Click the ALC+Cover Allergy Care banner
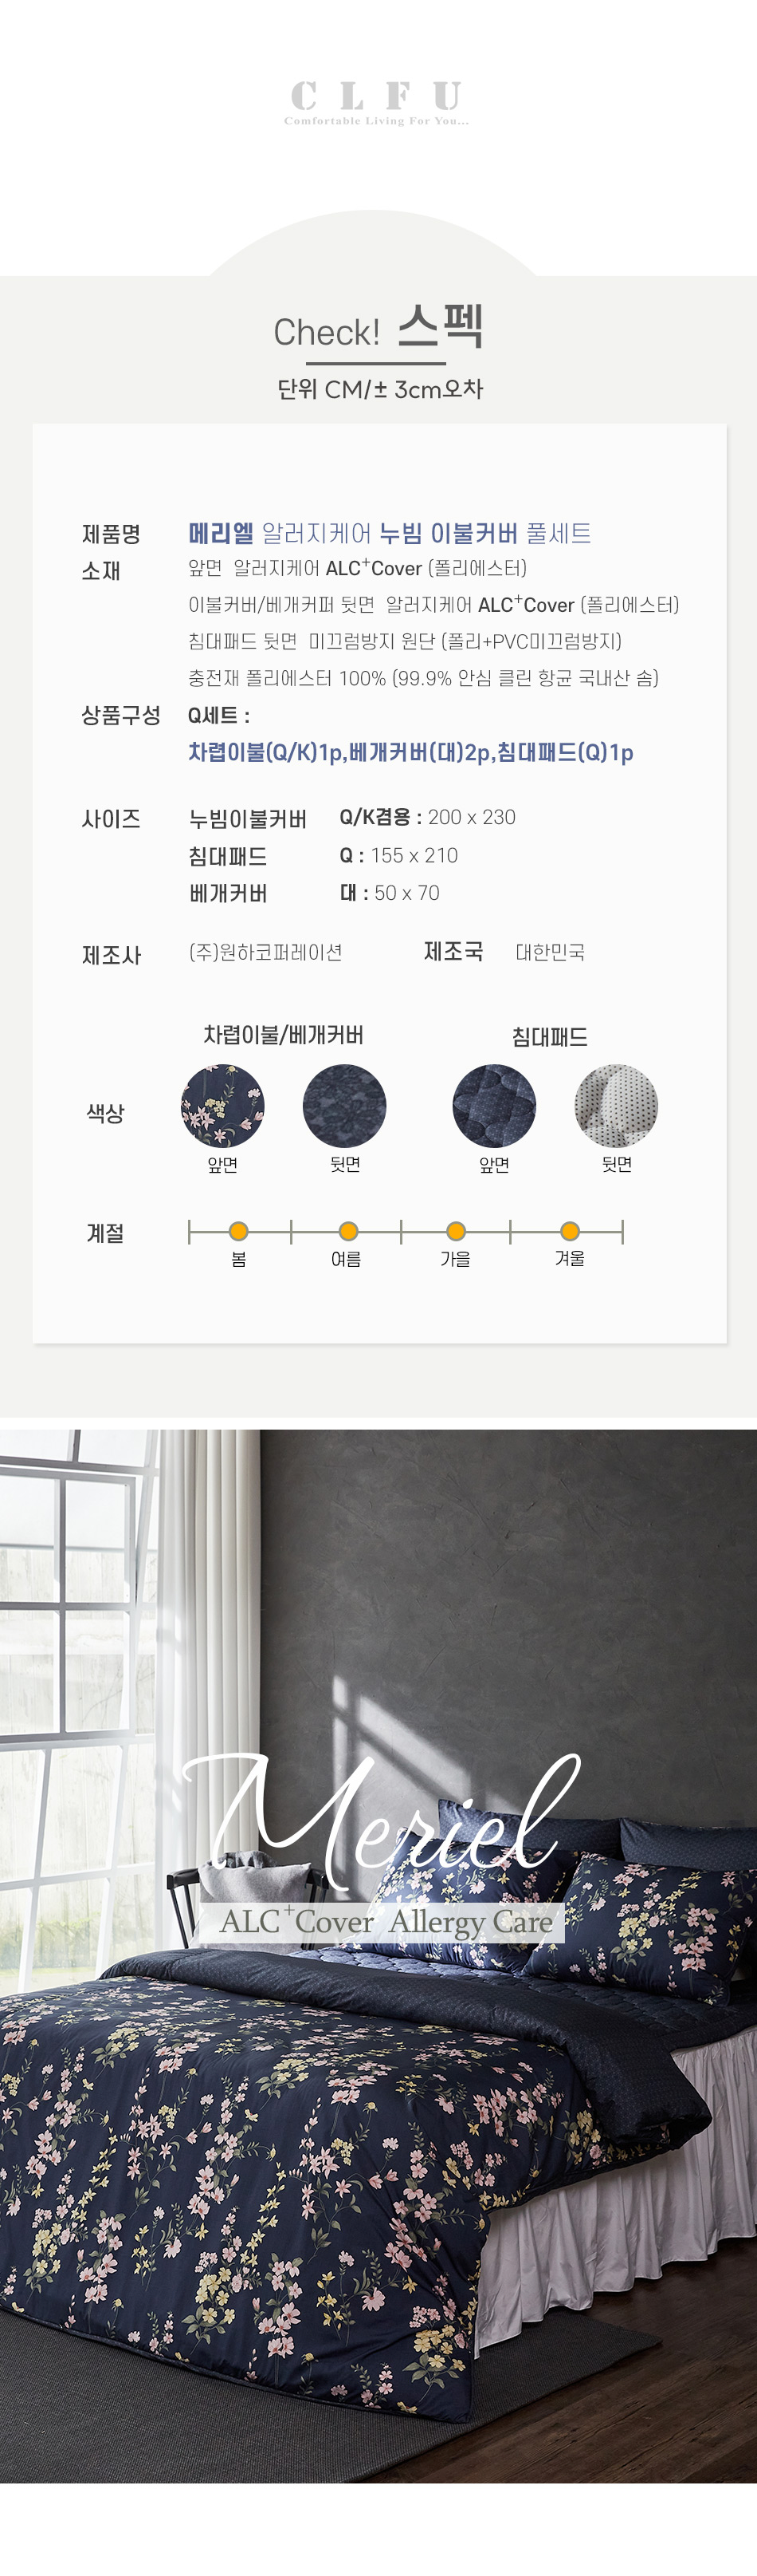This screenshot has height=2576, width=757. (382, 1922)
